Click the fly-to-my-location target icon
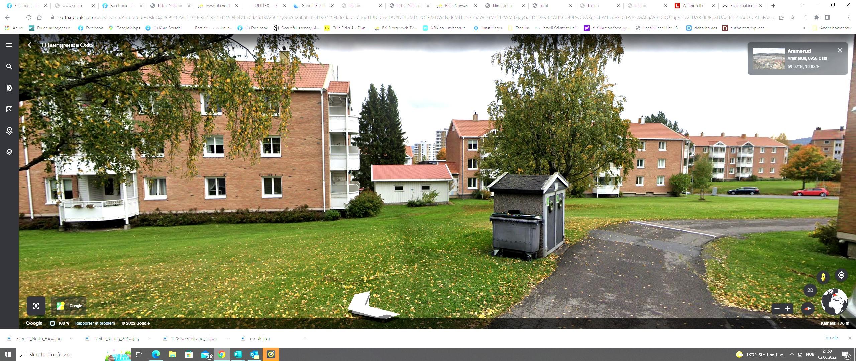Image resolution: width=856 pixels, height=361 pixels. (x=841, y=275)
